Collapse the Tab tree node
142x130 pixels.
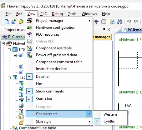pos(9,78)
